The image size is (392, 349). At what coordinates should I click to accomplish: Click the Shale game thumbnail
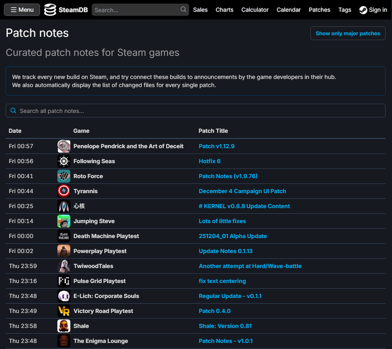[x=64, y=326]
